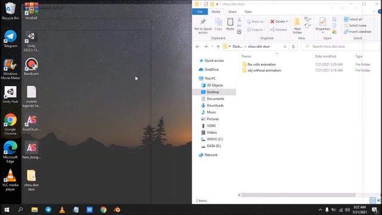This screenshot has width=382, height=215.
Task: Select This PC in the navigation pane
Action: [207, 78]
